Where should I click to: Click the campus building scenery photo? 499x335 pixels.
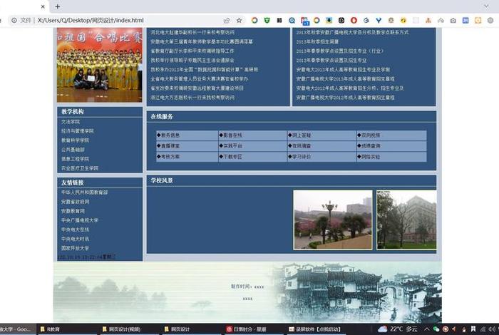(407, 220)
